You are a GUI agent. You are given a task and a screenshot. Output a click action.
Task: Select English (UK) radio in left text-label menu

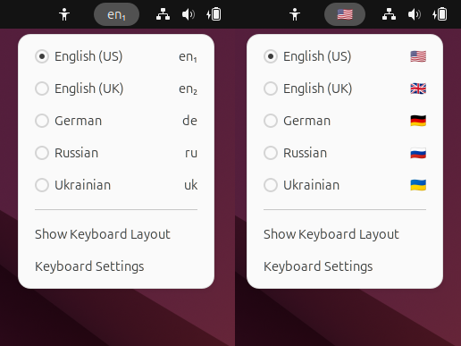click(42, 89)
